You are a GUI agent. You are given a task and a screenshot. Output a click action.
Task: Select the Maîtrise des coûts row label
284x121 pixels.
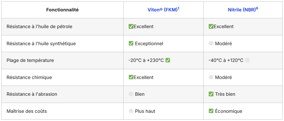27,111
